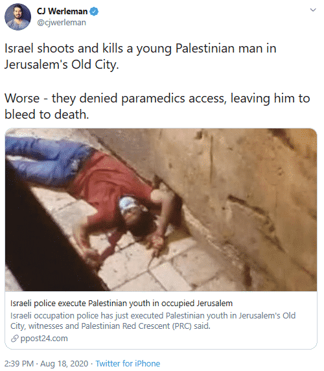The height and width of the screenshot is (371, 324).
Task: Click the @cjwerleman handle
Action: (x=62, y=23)
